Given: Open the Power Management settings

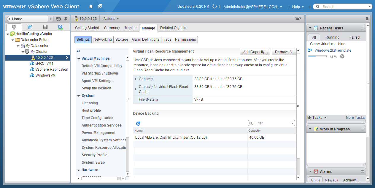Looking at the screenshot, I should click(98, 133).
